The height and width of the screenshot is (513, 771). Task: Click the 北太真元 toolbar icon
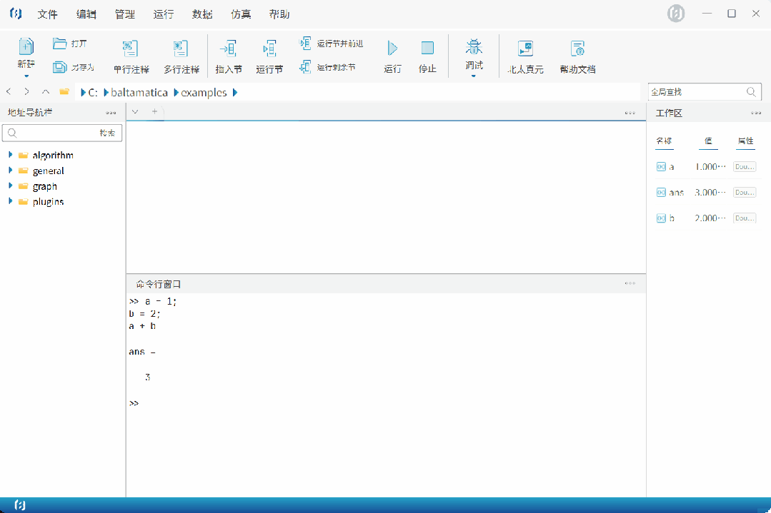[525, 49]
